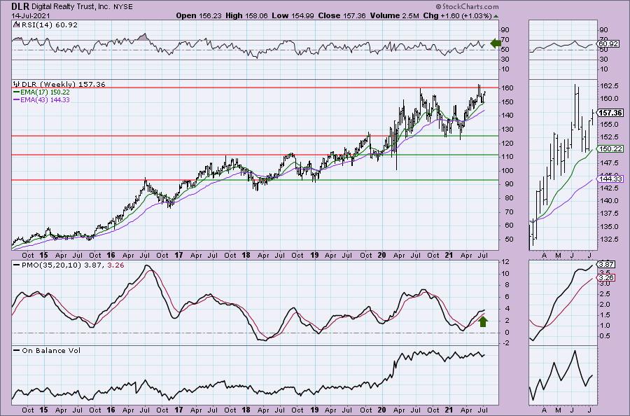The image size is (630, 416).
Task: Click the 60.92 RSI value tag at right
Action: tap(608, 43)
